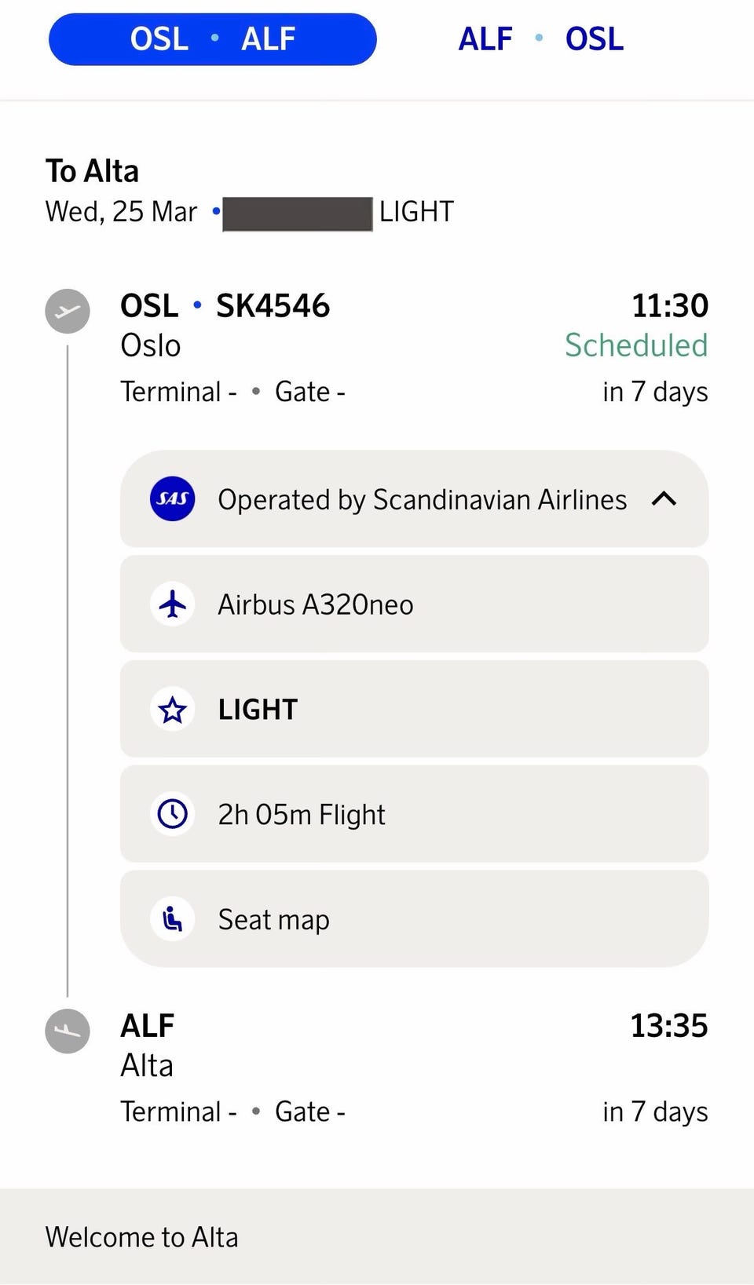Image resolution: width=754 pixels, height=1285 pixels.
Task: Open the Seat map
Action: (x=414, y=919)
